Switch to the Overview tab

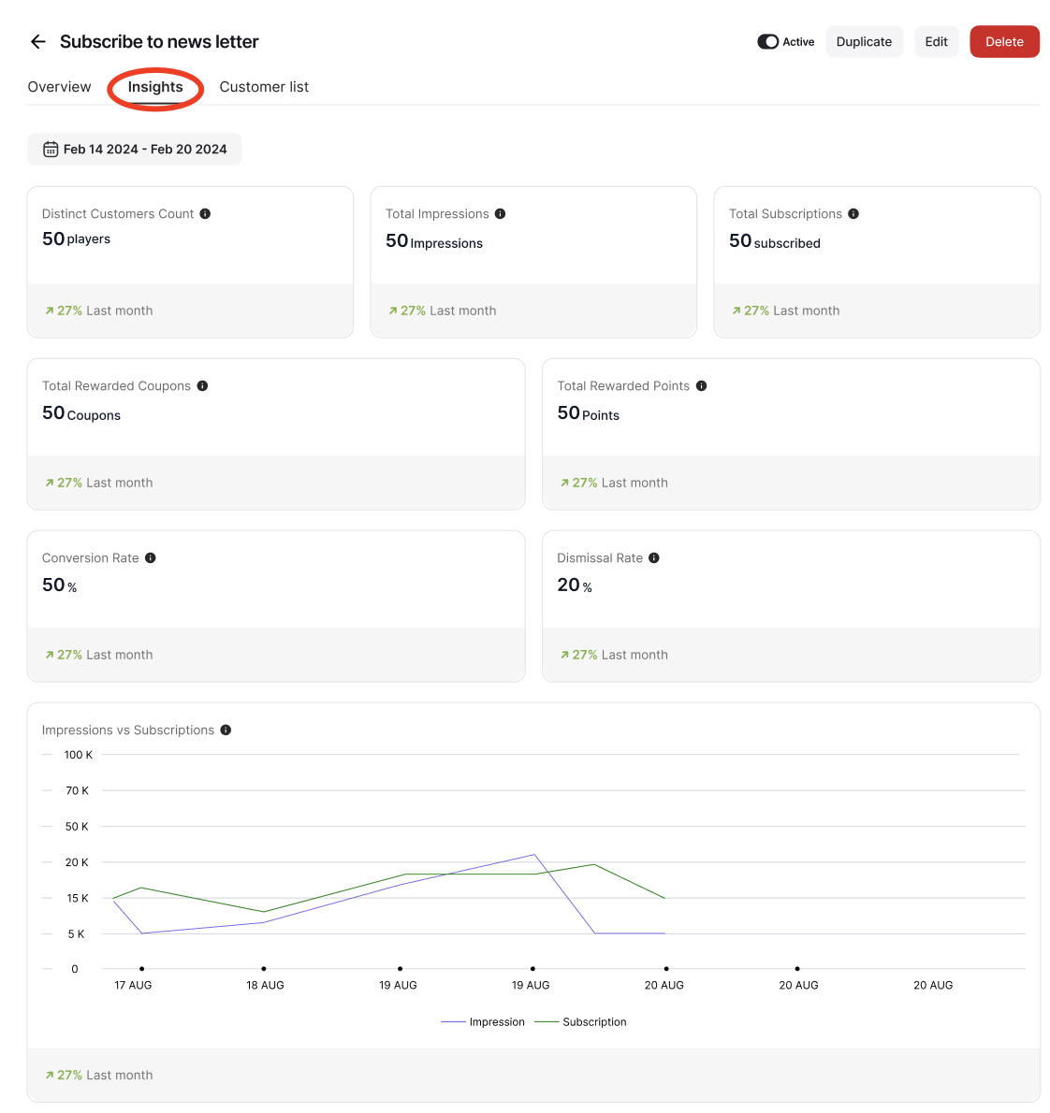[59, 86]
